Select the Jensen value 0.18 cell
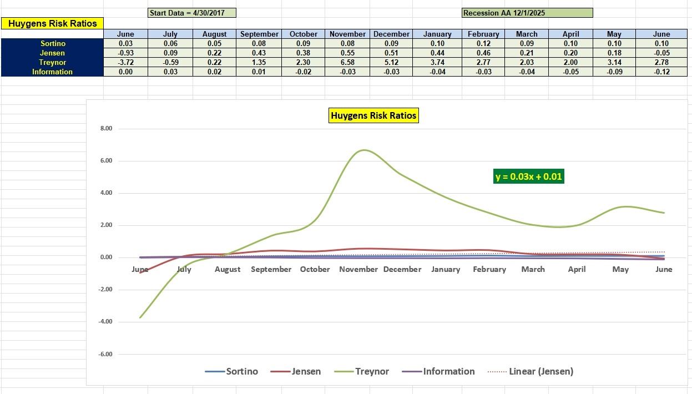The width and height of the screenshot is (692, 394). (x=614, y=53)
